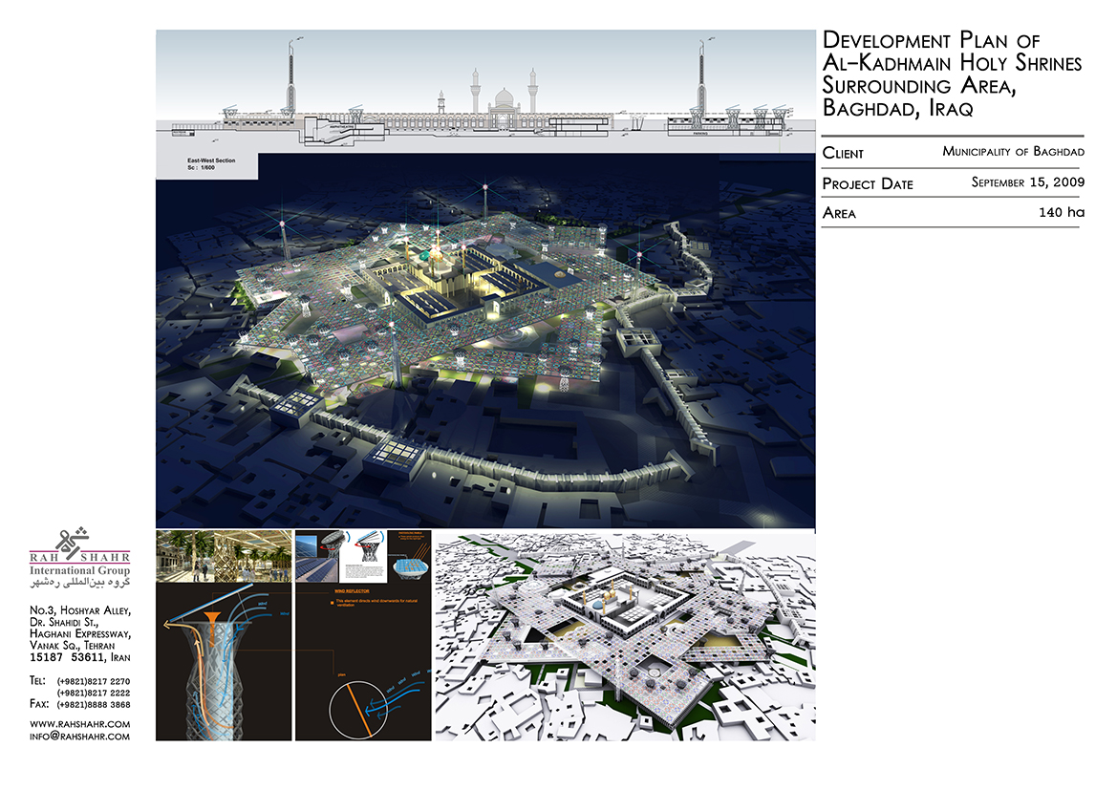
Task: Click the palm courtyard interior render
Action: click(224, 556)
